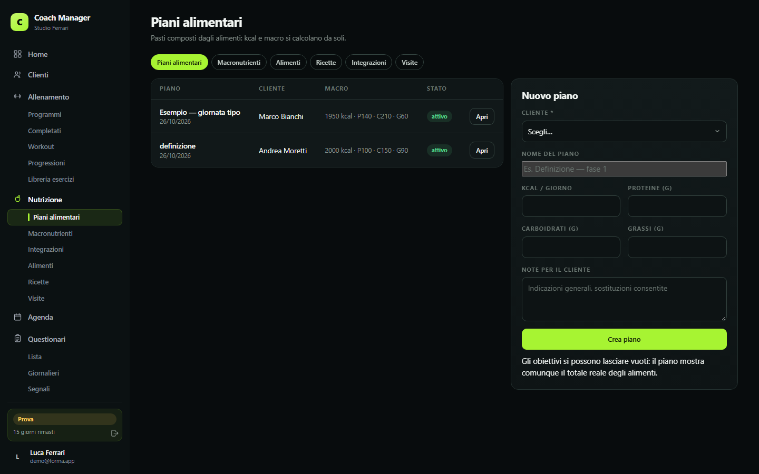Open Macronutrienti in the sidebar
Viewport: 759px width, 474px height.
pyautogui.click(x=50, y=233)
